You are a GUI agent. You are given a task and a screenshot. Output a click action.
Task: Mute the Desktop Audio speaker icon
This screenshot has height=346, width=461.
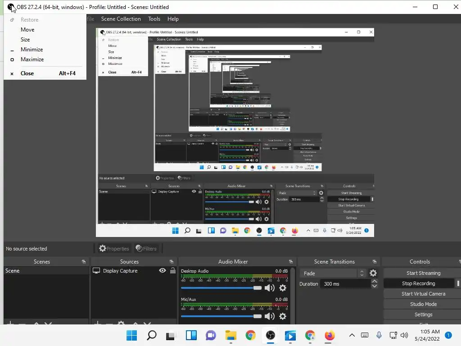point(270,288)
